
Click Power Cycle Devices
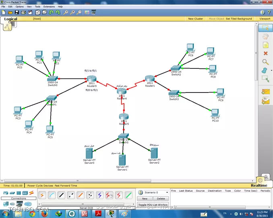pyautogui.click(x=40, y=186)
